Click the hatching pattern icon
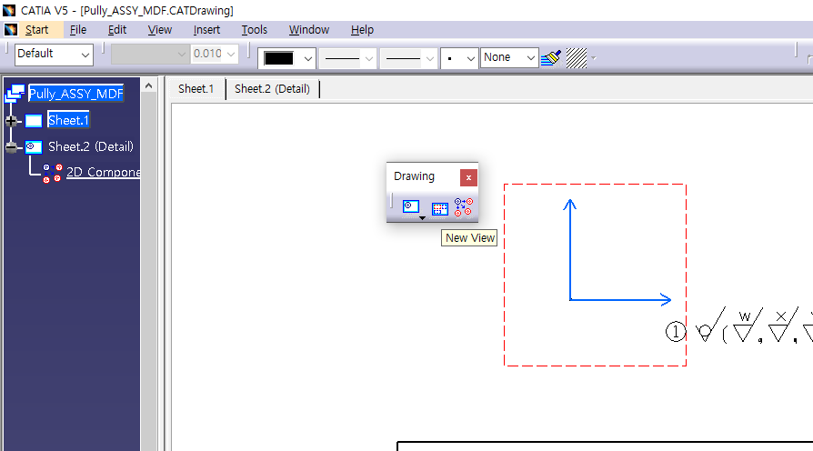813x451 pixels. pos(576,58)
